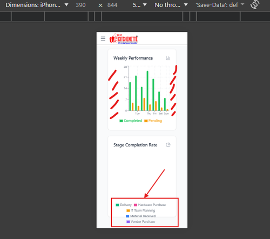
Task: Click the Fri label on chart axis
Action: point(155,114)
